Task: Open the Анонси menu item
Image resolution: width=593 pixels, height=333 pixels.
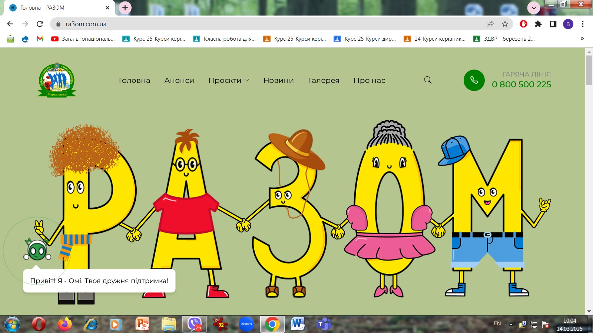Action: tap(179, 80)
